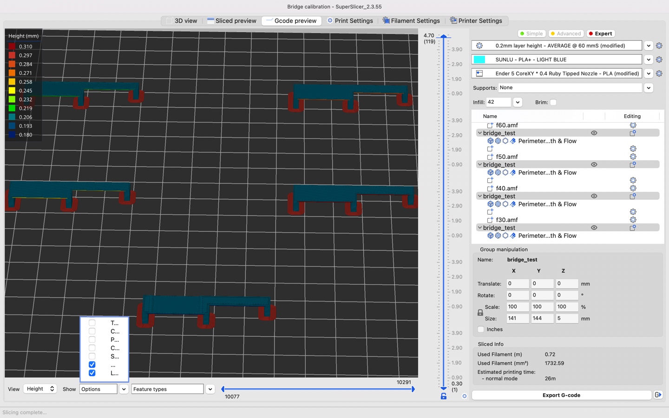This screenshot has height=418, width=669.
Task: Click the Export G-code button
Action: [x=562, y=395]
